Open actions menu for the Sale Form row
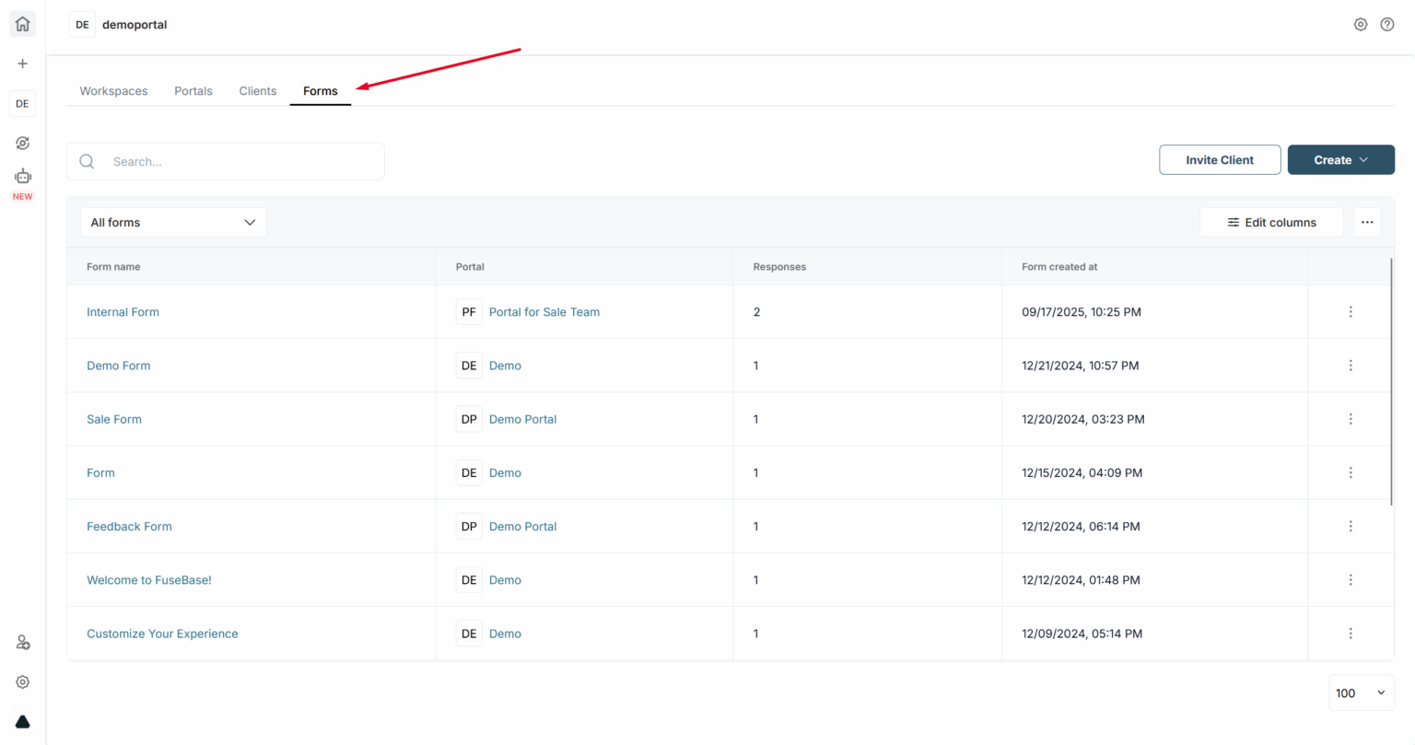1415x745 pixels. pos(1351,419)
